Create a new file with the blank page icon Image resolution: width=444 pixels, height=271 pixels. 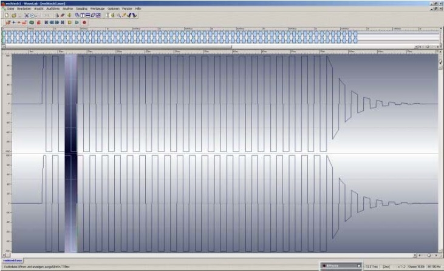[7, 15]
